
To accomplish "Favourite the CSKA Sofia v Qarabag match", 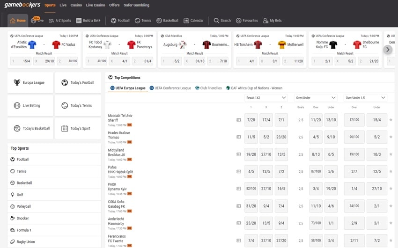I will (391, 206).
